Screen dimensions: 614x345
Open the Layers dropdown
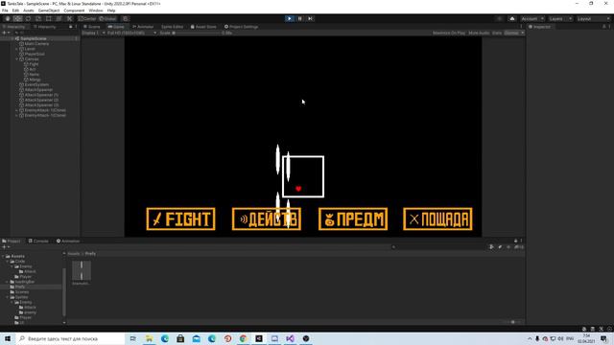[x=560, y=19]
